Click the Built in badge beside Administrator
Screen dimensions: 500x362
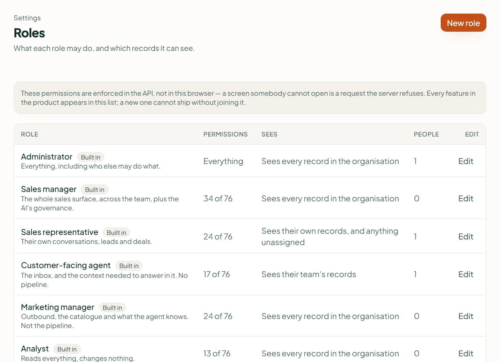point(90,157)
